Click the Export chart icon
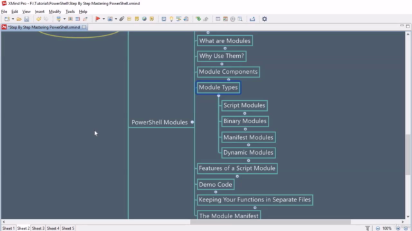Viewport: 412px width, 231px height. [252, 19]
